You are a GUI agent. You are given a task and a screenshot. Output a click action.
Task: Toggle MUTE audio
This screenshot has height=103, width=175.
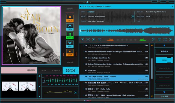tap(44, 70)
